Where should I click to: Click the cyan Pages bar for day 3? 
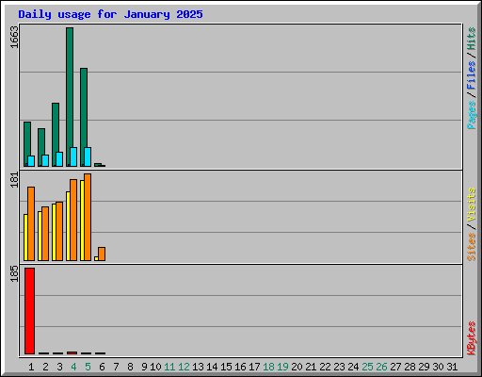[x=59, y=159]
